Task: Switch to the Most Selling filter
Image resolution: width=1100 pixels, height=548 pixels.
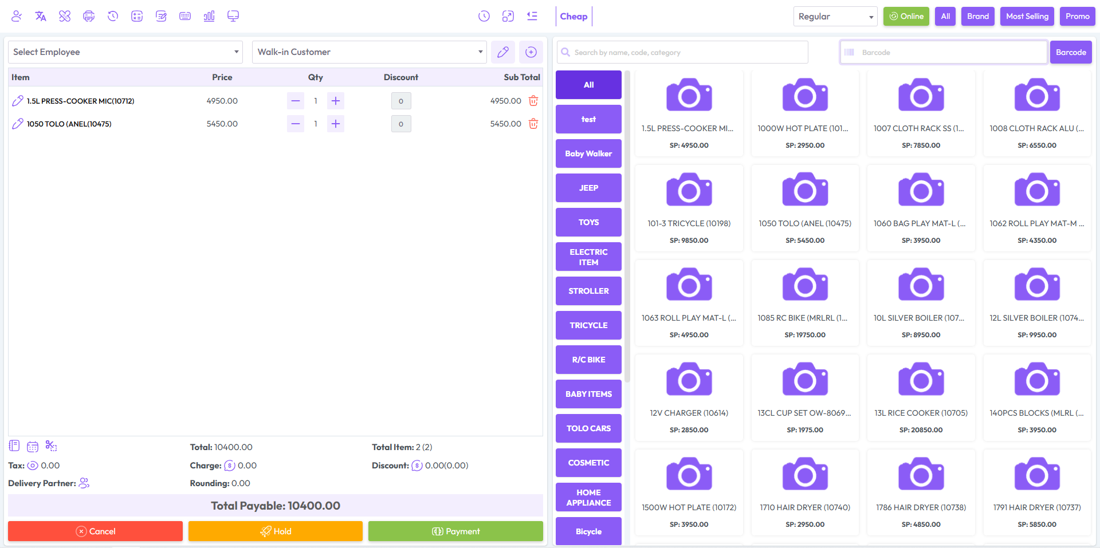Action: 1027,16
